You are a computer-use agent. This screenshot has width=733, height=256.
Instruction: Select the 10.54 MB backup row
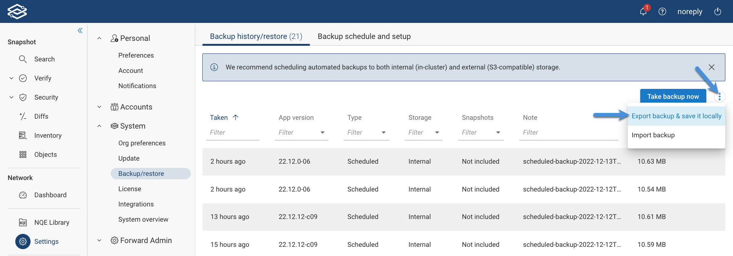click(464, 189)
